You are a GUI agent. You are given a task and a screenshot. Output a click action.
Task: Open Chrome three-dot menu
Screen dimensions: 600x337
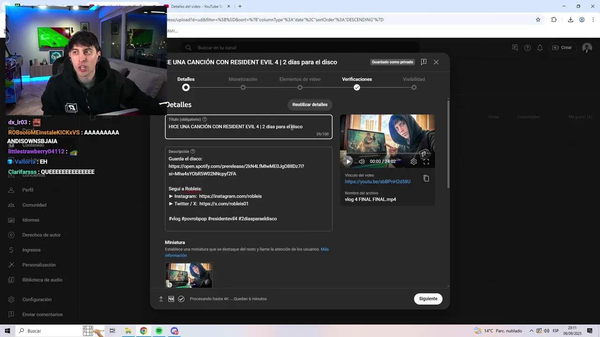(593, 20)
